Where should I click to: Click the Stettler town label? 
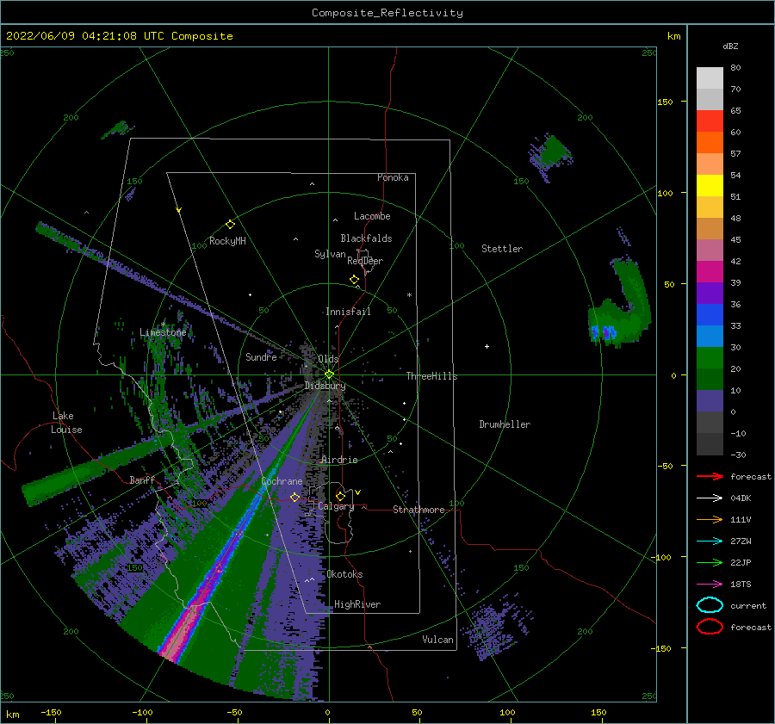pos(502,249)
